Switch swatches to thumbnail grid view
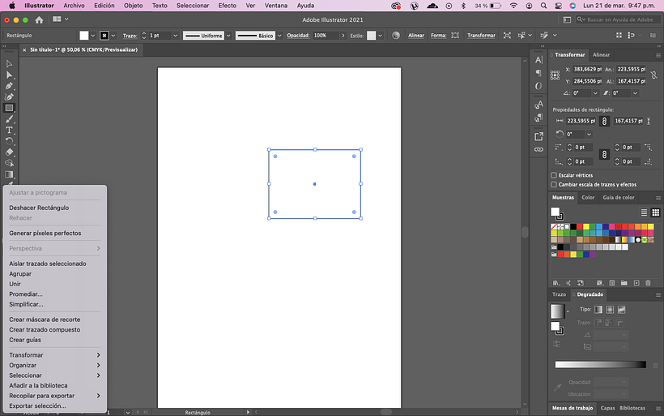Image resolution: width=664 pixels, height=416 pixels. pos(656,212)
